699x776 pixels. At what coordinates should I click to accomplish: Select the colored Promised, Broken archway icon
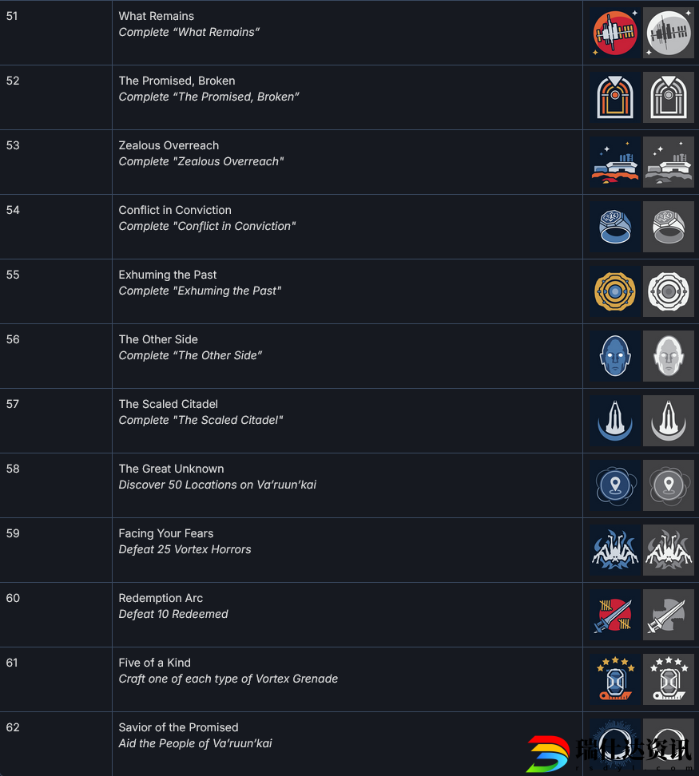coord(615,97)
